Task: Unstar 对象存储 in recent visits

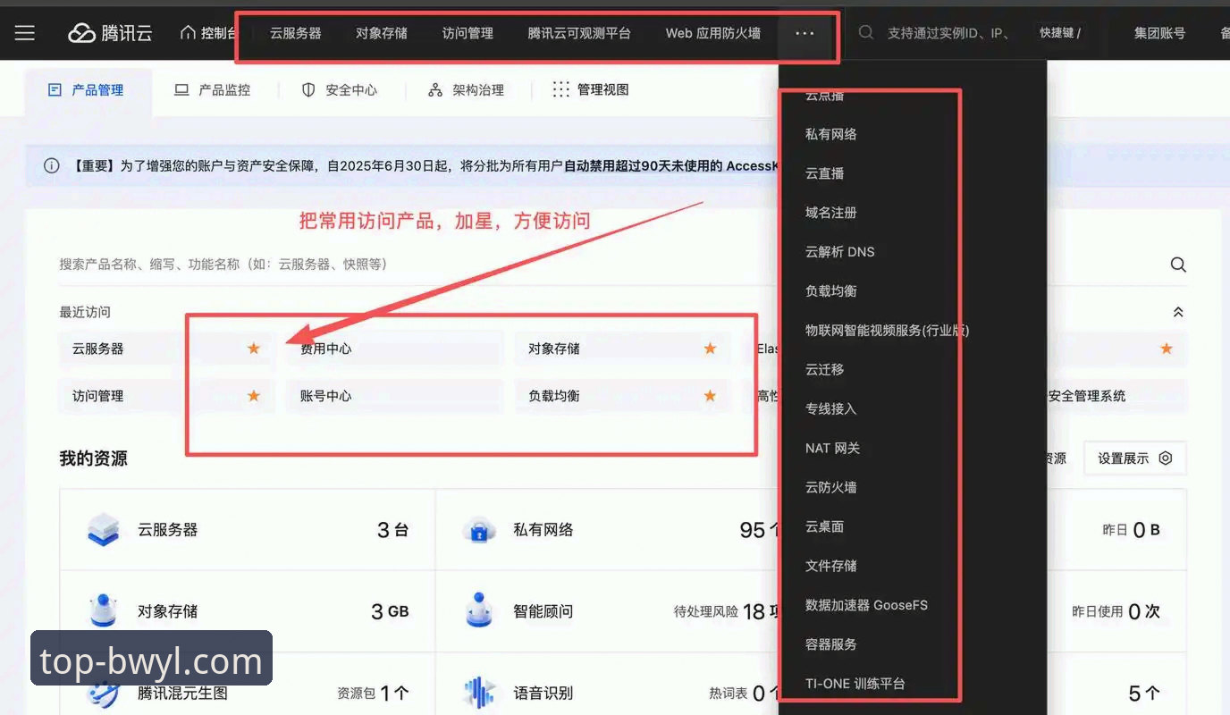Action: click(710, 349)
